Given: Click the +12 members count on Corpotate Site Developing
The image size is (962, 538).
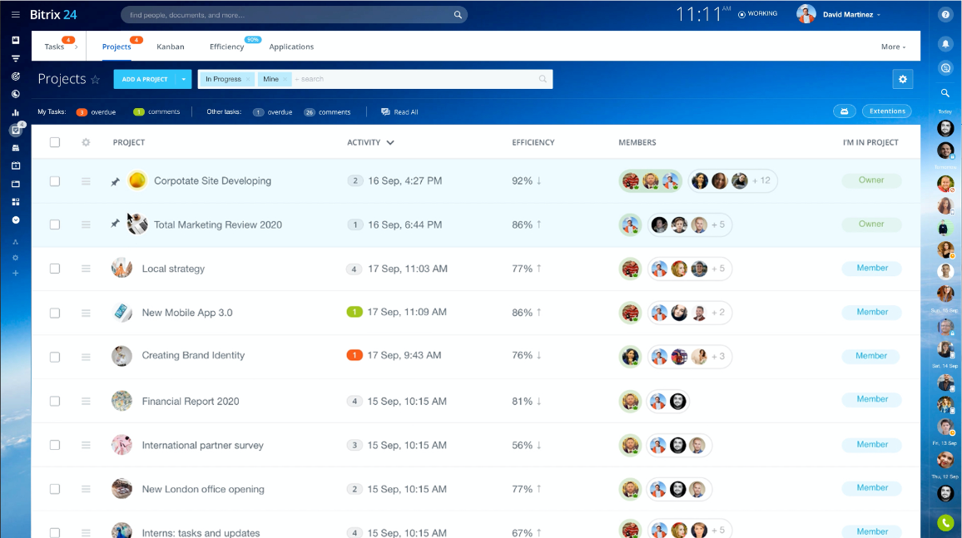Looking at the screenshot, I should pyautogui.click(x=761, y=180).
